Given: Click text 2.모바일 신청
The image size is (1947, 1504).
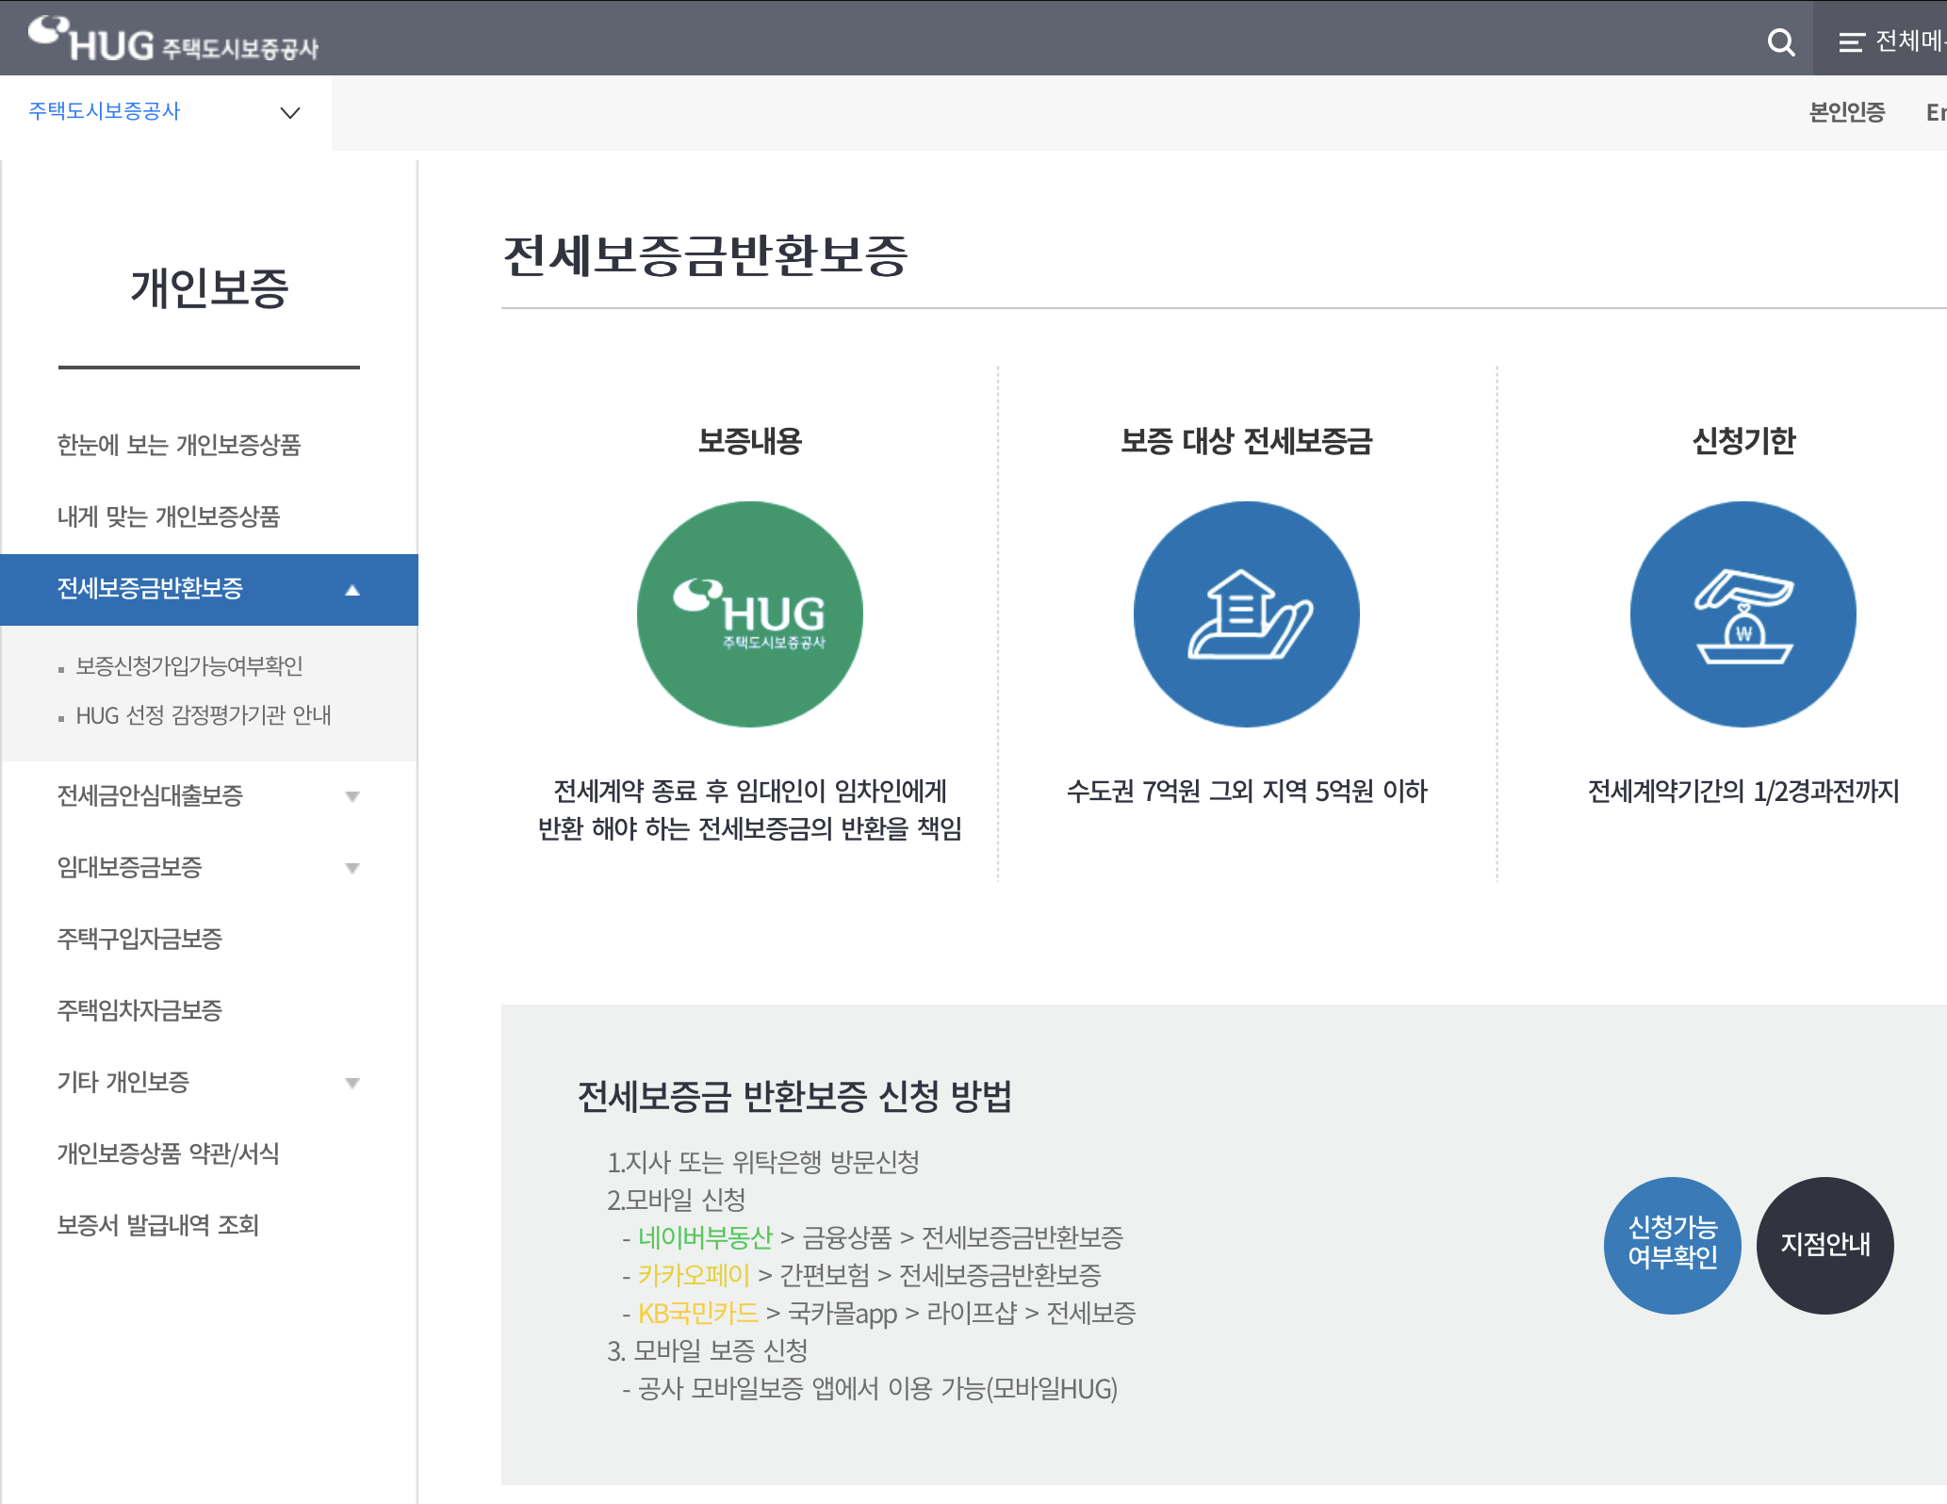Looking at the screenshot, I should (x=677, y=1200).
